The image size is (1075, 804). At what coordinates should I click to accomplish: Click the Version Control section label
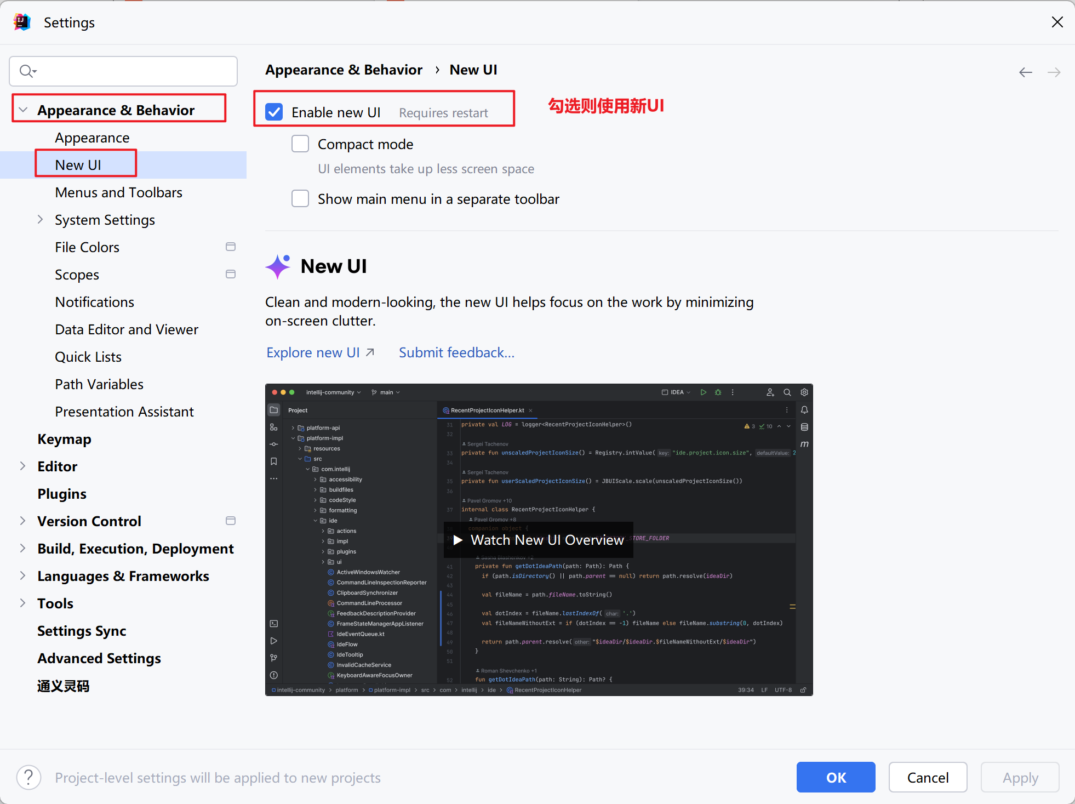tap(89, 521)
